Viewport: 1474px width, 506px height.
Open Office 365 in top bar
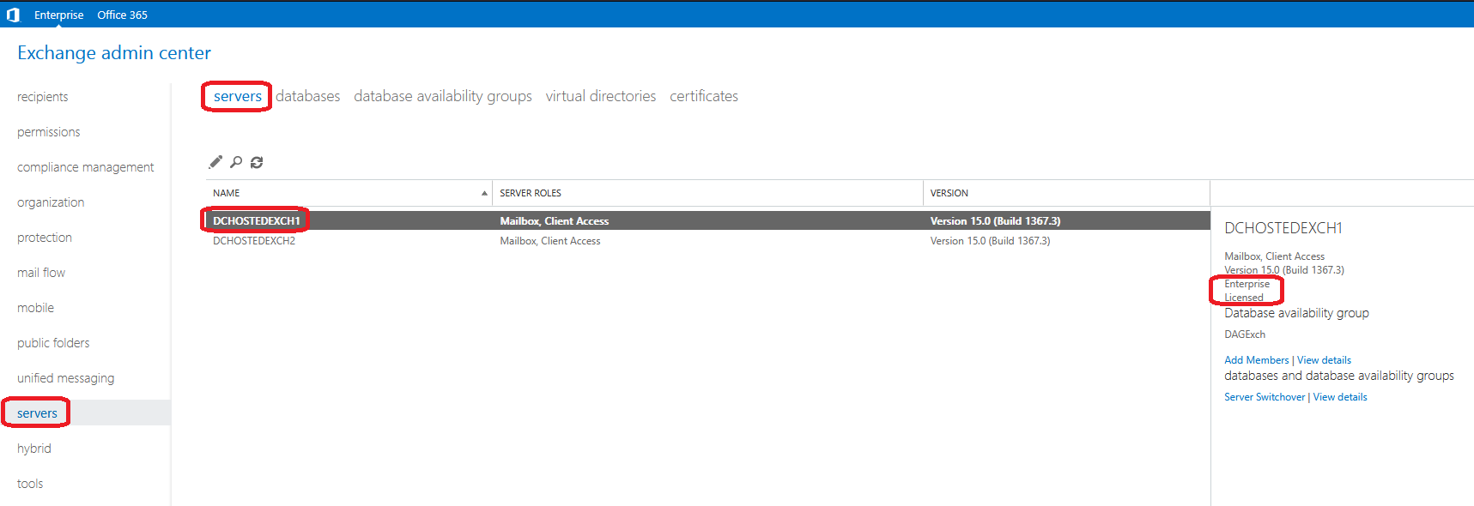pos(122,15)
